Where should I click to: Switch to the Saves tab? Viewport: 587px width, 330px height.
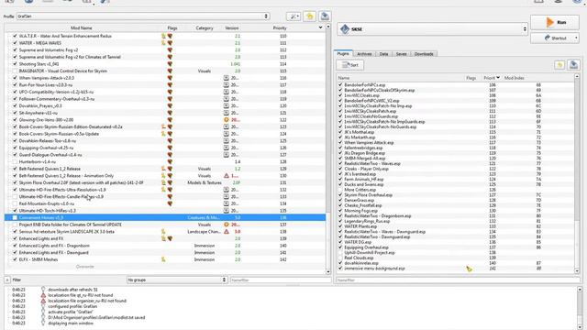click(x=401, y=54)
